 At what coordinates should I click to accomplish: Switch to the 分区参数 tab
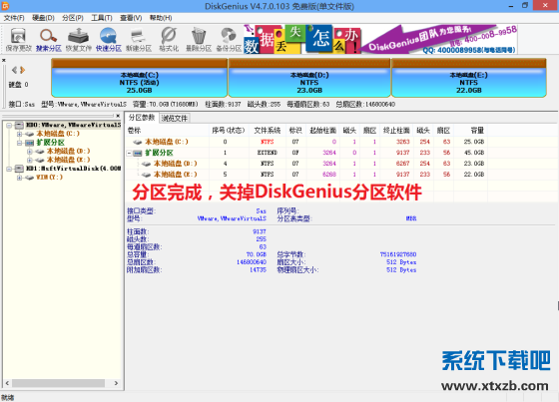pyautogui.click(x=142, y=118)
